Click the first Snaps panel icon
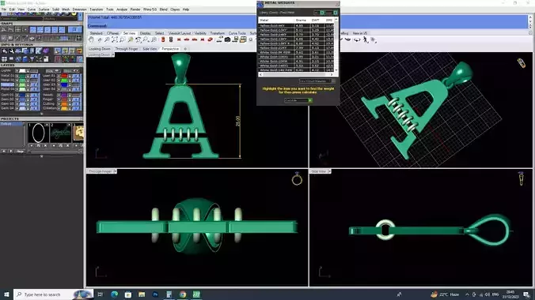 [4, 30]
